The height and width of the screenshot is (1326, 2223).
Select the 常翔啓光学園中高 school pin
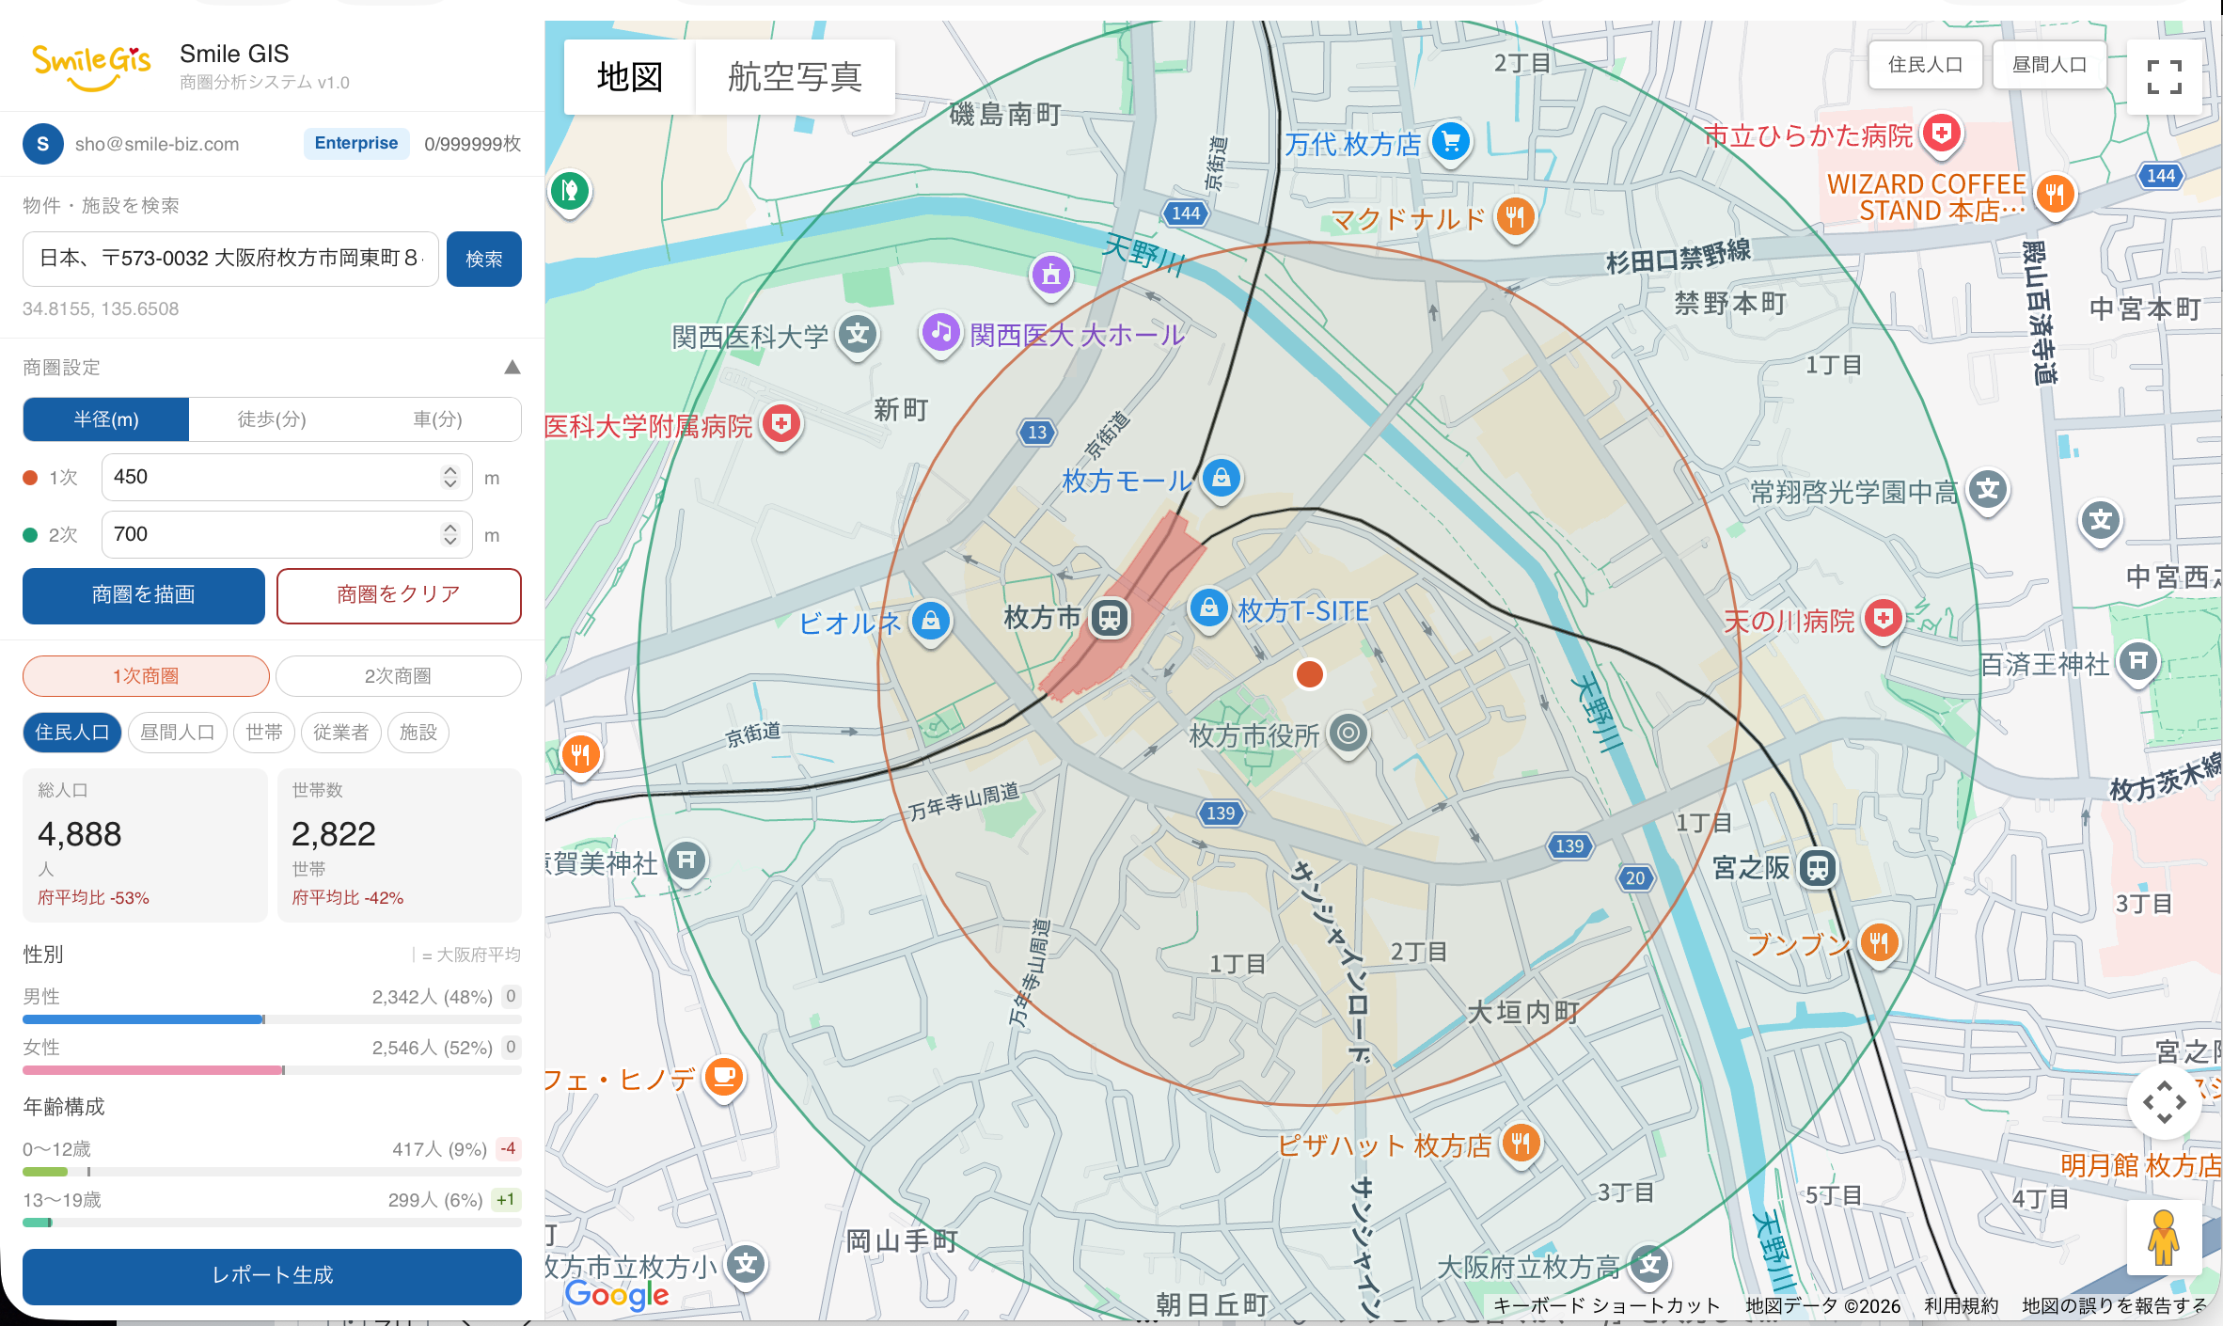click(x=1988, y=489)
